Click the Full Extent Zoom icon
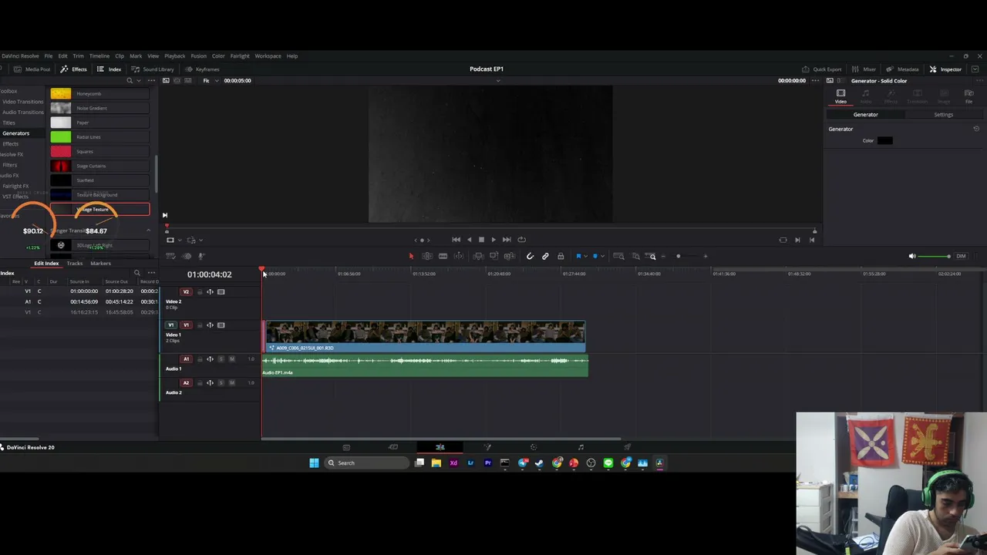 click(x=618, y=256)
